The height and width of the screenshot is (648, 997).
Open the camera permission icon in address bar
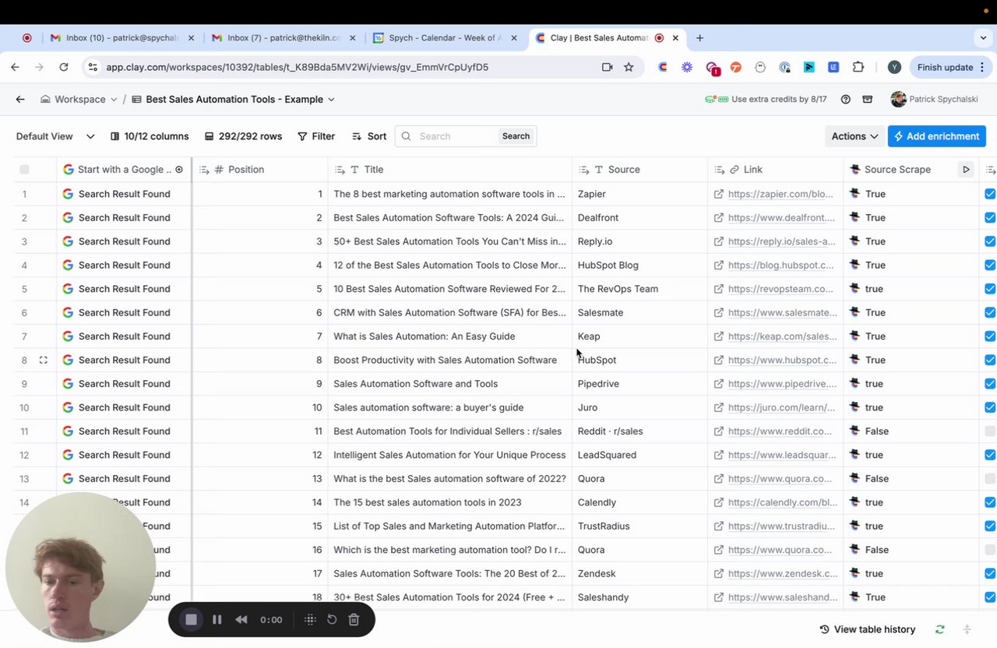pyautogui.click(x=608, y=67)
